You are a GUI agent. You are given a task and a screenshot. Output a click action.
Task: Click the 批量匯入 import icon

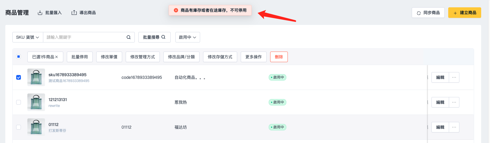pyautogui.click(x=40, y=13)
